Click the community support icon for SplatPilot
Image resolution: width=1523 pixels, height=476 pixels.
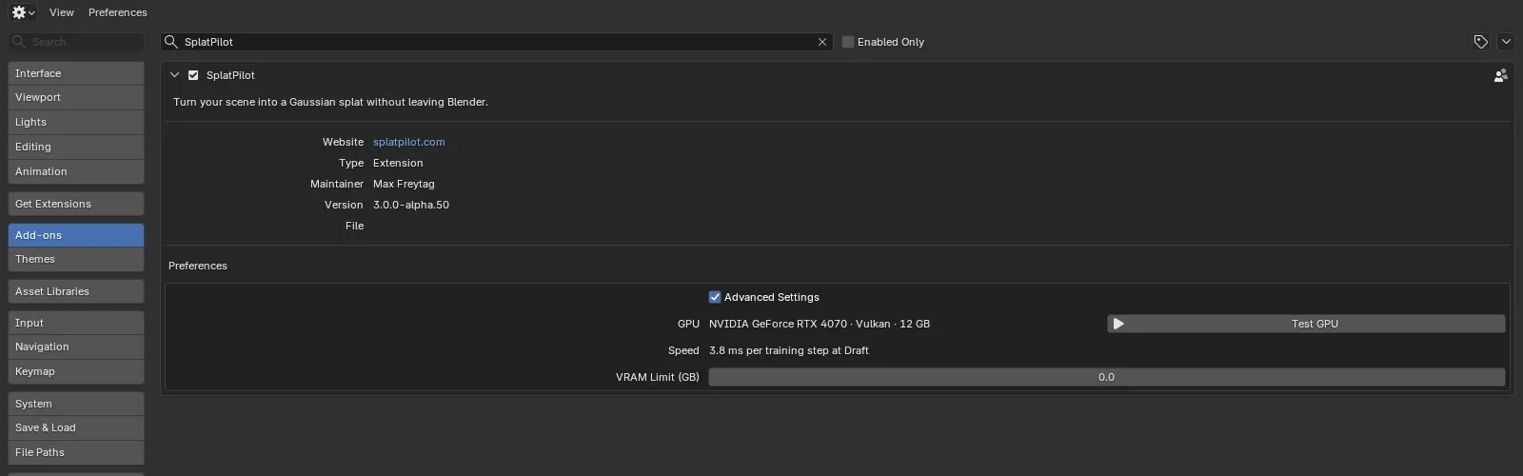point(1500,75)
